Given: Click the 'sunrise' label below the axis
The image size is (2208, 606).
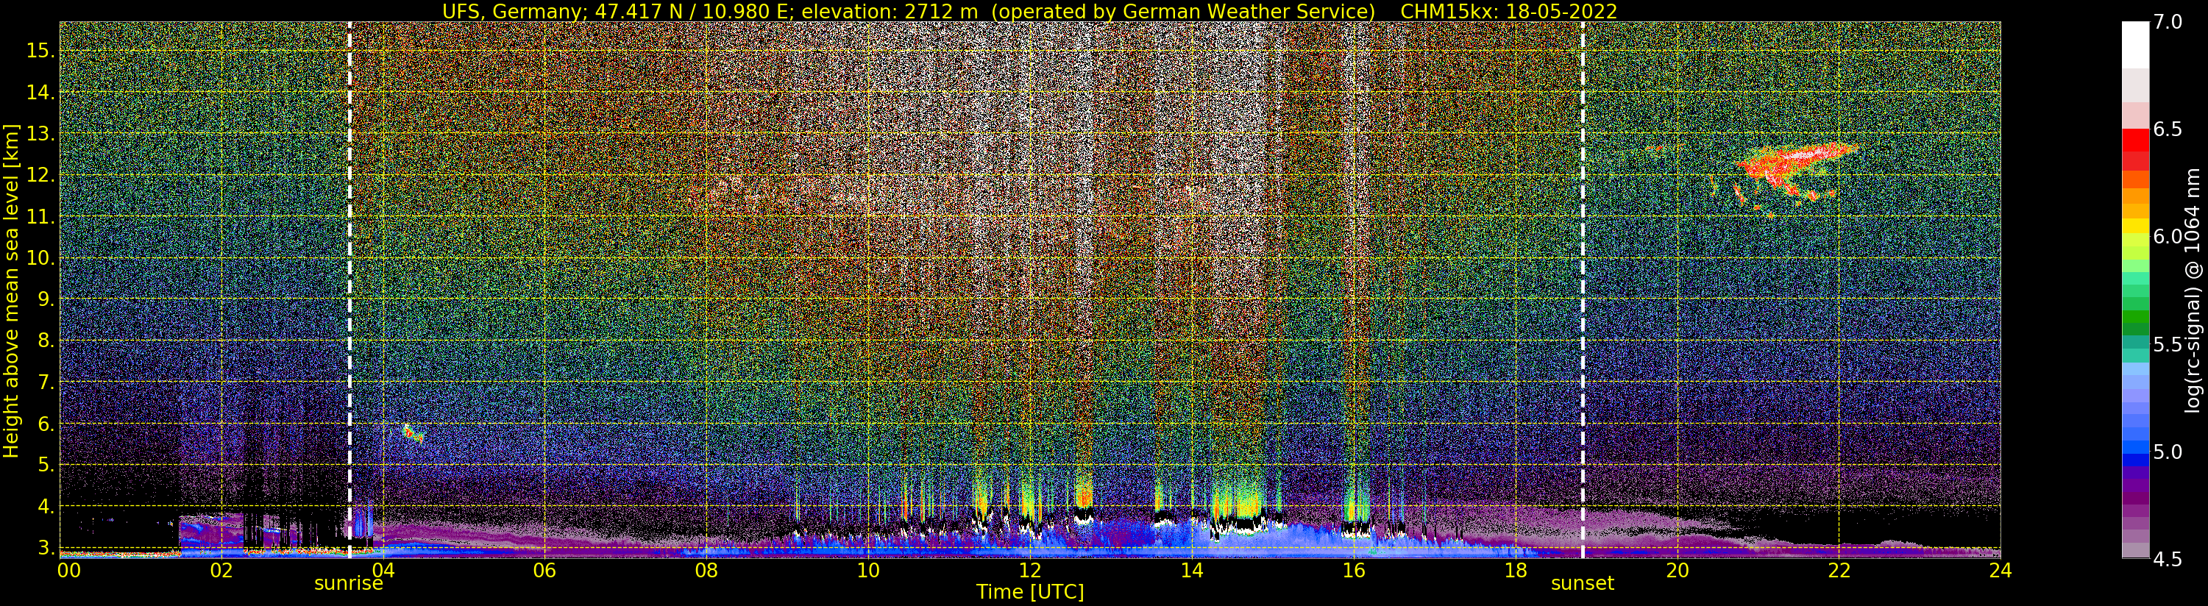Looking at the screenshot, I should (348, 584).
